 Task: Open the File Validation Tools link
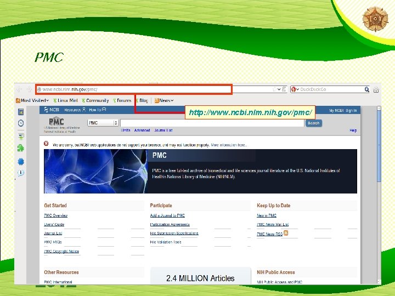click(x=166, y=242)
